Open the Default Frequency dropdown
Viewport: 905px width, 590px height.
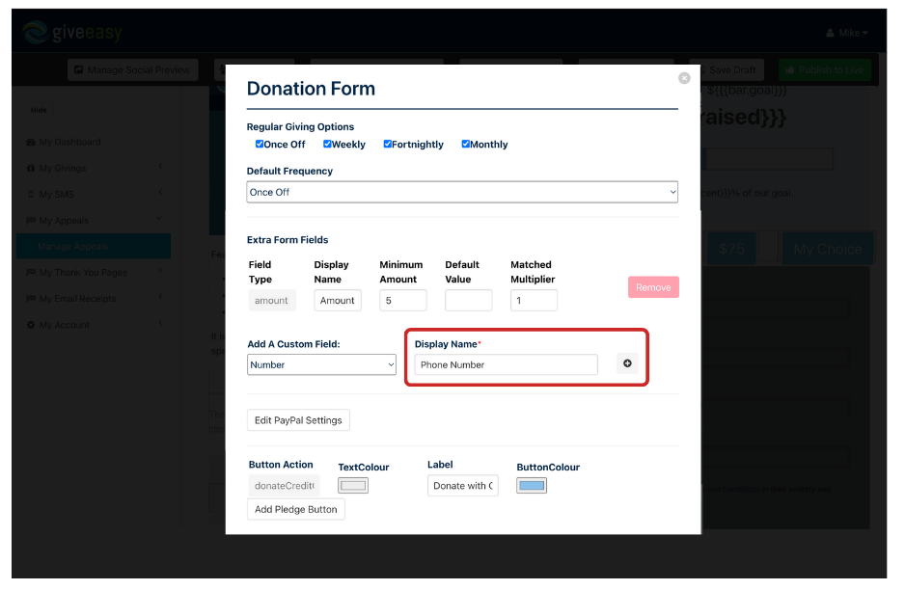tap(461, 191)
